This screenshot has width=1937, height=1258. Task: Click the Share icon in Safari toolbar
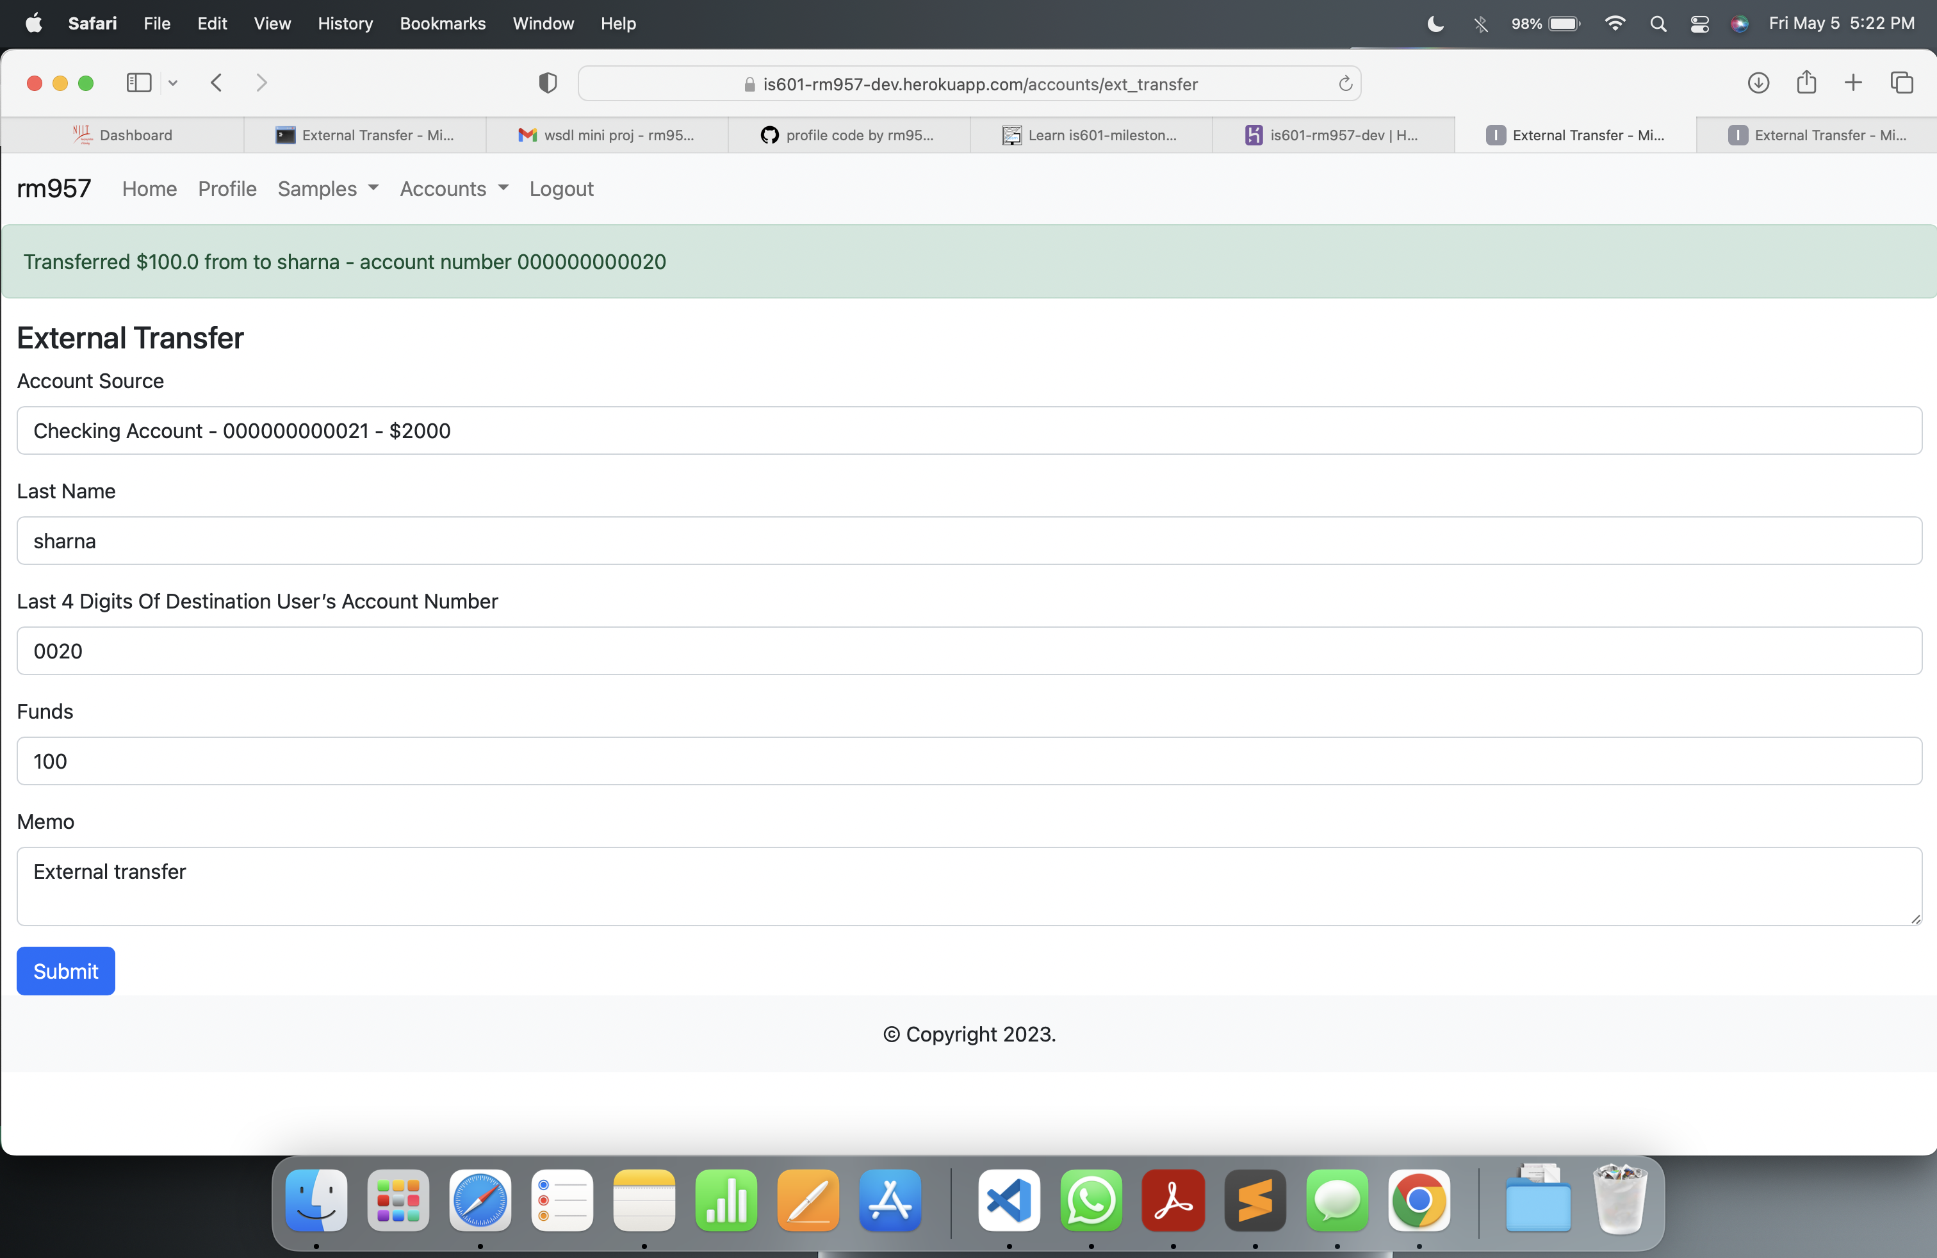point(1806,82)
